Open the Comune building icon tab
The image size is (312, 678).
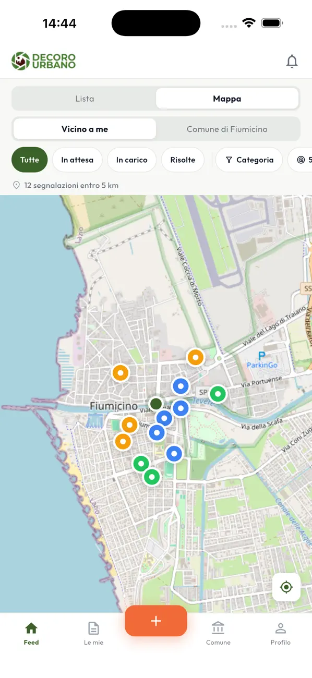point(218,628)
